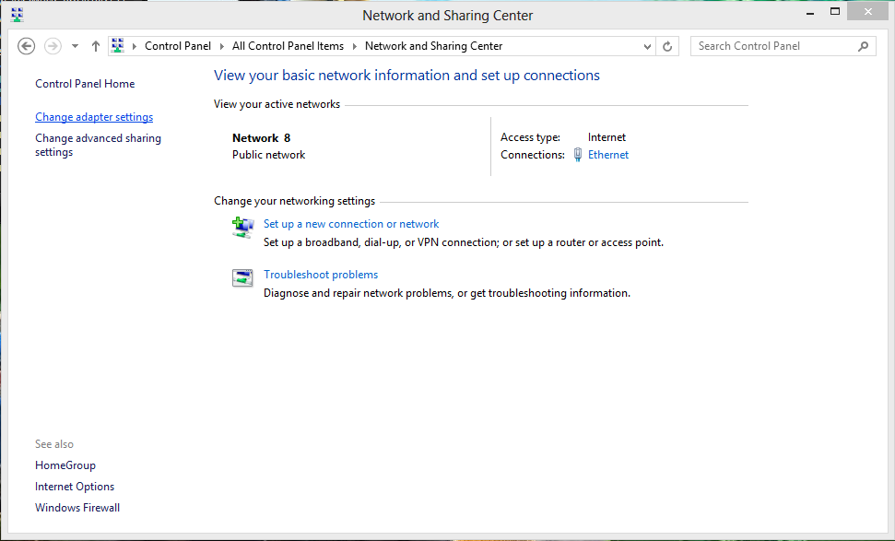Go to All Control Panel Items breadcrumb

click(288, 46)
